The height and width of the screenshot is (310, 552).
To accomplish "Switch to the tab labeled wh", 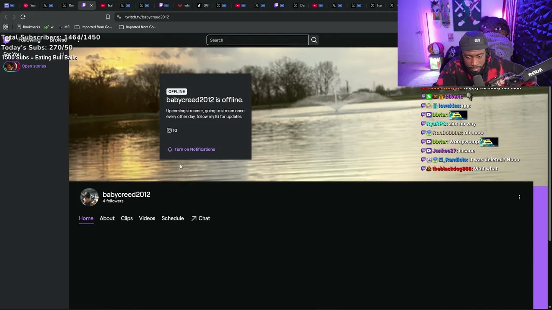I will (x=183, y=6).
